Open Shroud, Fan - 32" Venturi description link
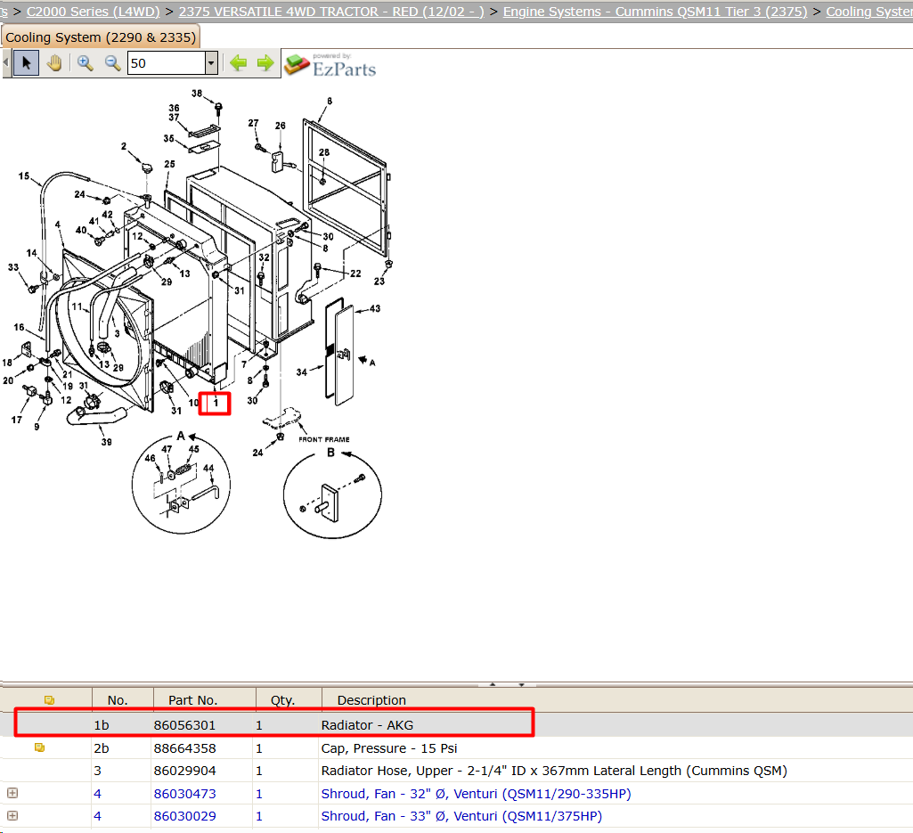Viewport: 913px width, 833px height. coord(476,794)
